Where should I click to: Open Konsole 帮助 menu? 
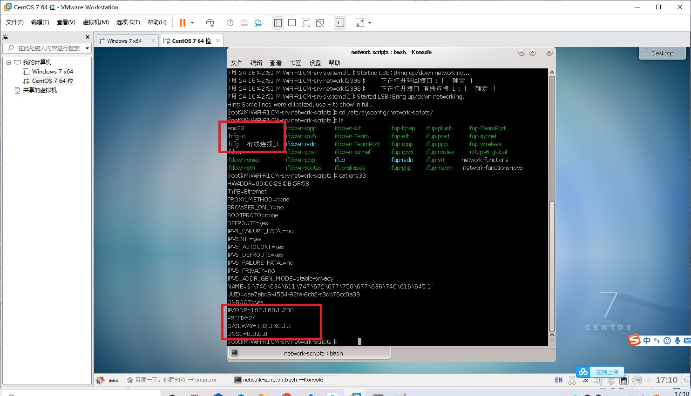coord(334,63)
